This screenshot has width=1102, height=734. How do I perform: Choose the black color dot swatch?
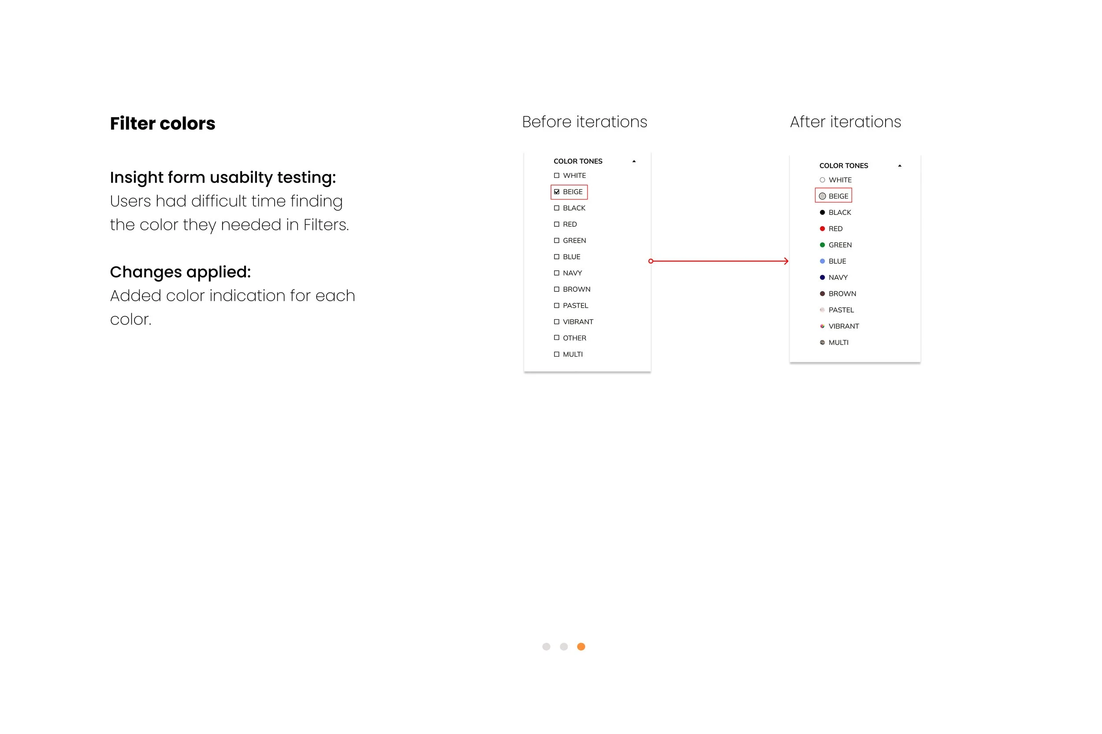[x=822, y=213]
